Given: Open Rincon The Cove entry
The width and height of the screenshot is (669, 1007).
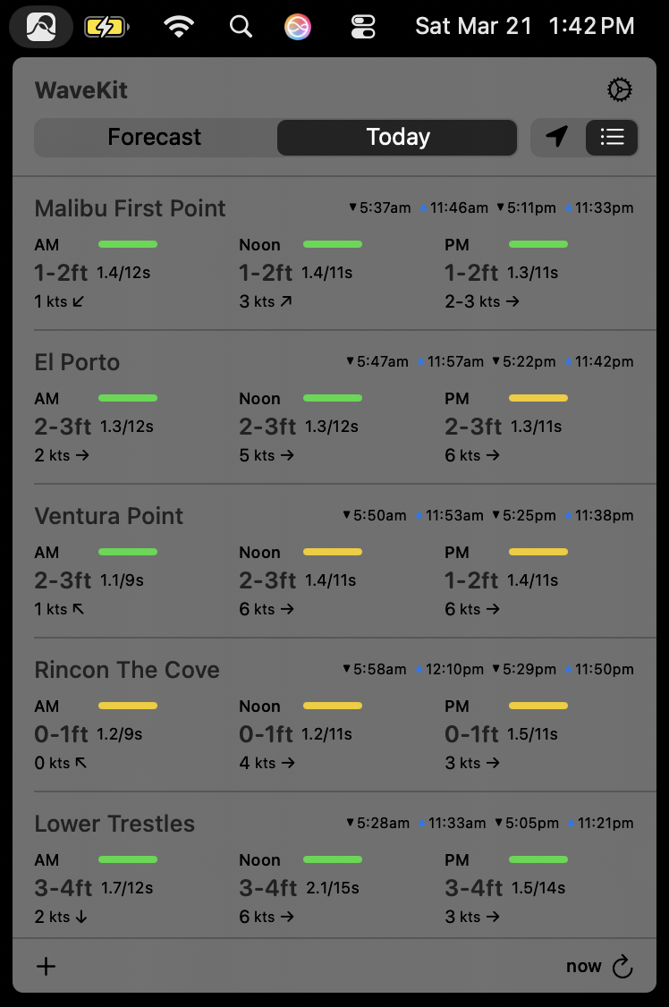Looking at the screenshot, I should click(x=127, y=670).
